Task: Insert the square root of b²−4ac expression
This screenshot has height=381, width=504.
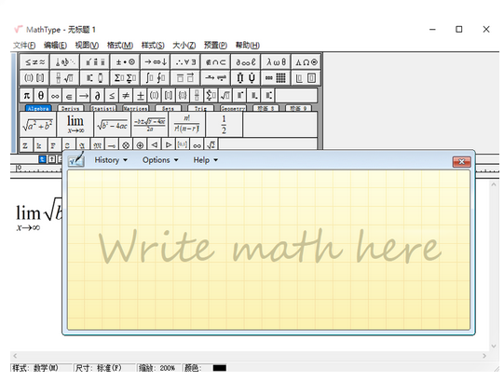Action: tap(112, 125)
